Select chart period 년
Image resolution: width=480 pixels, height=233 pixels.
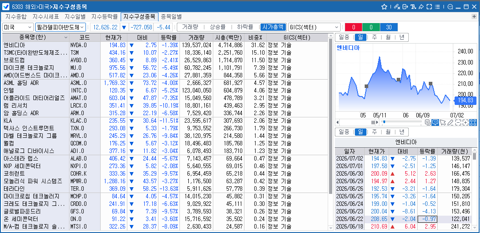click(x=402, y=38)
